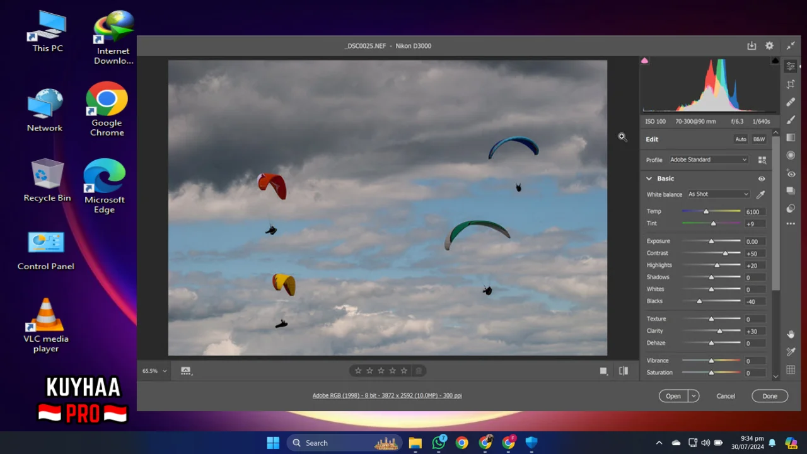
Task: Open workflow options Adobe RGB link
Action: (387, 395)
